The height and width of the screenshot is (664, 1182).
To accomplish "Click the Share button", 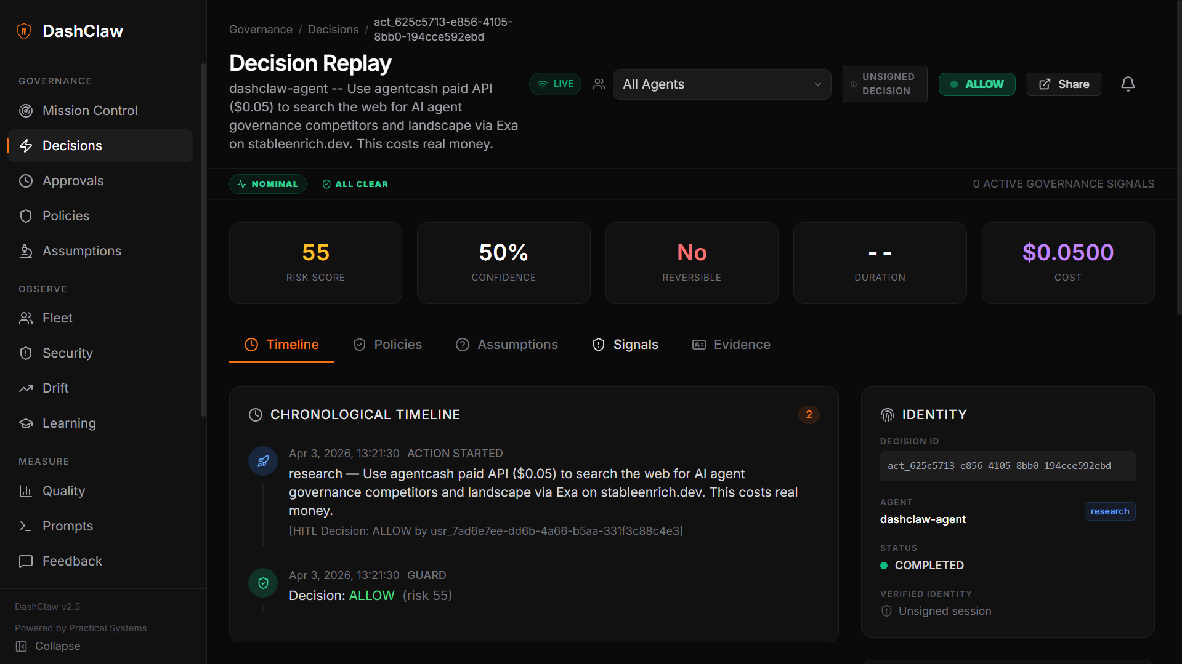I will pos(1064,84).
